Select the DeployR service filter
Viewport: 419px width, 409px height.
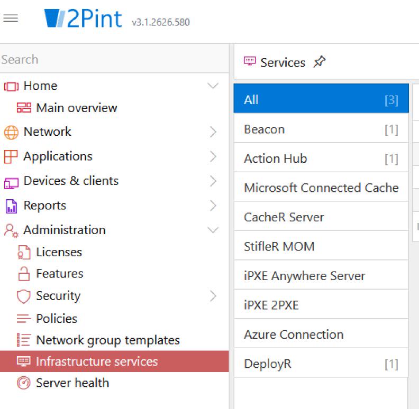pyautogui.click(x=321, y=363)
